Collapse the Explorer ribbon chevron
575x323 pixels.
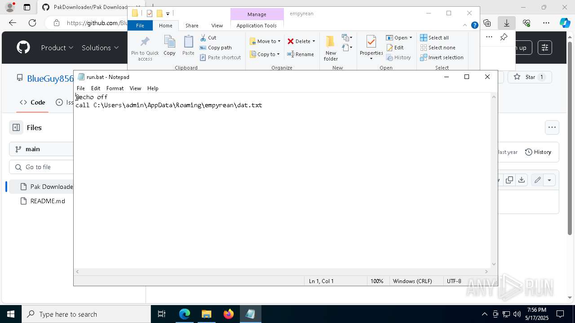(465, 25)
